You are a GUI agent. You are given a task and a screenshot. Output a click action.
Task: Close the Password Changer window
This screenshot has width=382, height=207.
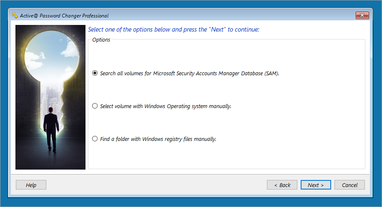point(362,15)
